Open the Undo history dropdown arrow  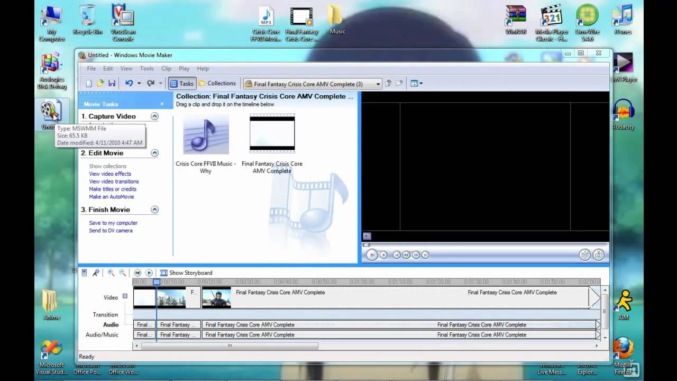pyautogui.click(x=139, y=84)
